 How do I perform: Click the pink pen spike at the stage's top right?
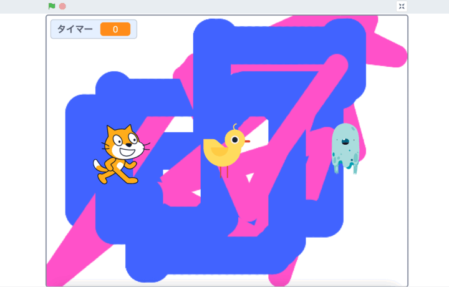tap(390, 53)
